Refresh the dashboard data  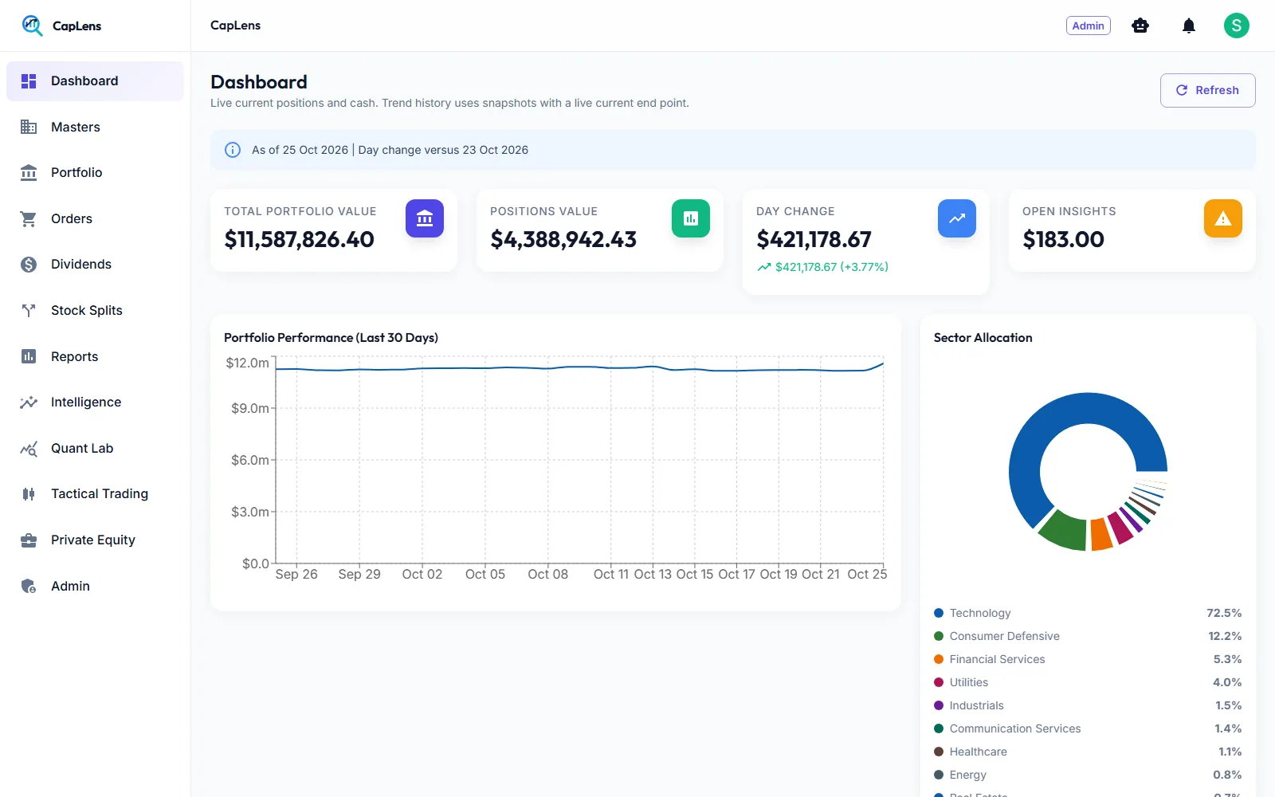[1207, 90]
